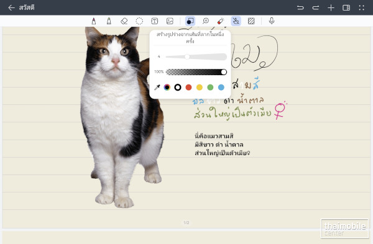Choose the red color swatch
Screen dimensions: 373x244
coord(188,88)
